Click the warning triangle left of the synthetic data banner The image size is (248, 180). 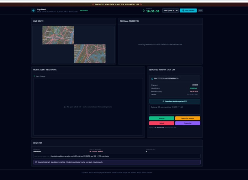(x=93, y=4)
